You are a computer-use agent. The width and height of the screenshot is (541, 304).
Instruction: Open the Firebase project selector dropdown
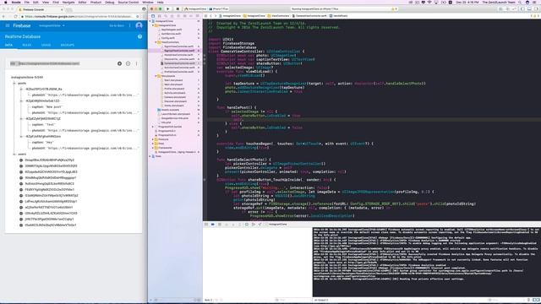click(52, 25)
